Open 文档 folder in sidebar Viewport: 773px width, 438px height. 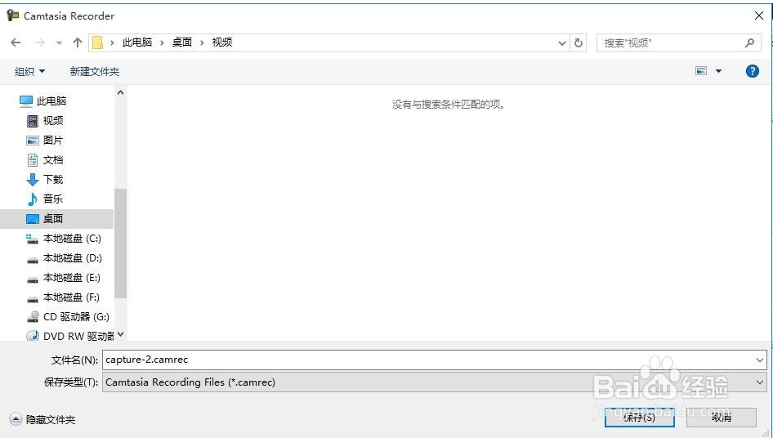[45, 160]
